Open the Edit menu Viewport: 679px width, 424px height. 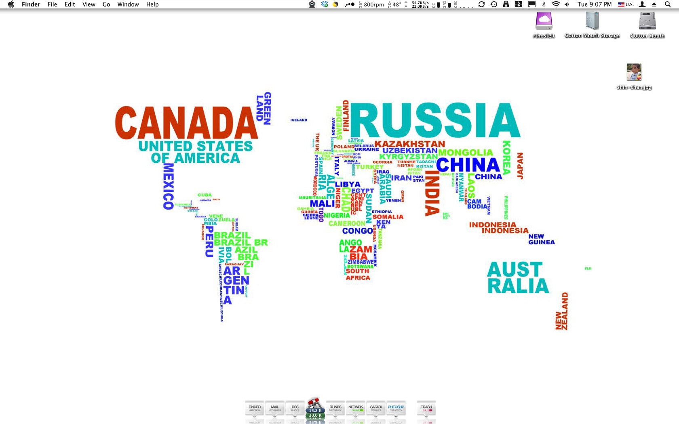[70, 4]
